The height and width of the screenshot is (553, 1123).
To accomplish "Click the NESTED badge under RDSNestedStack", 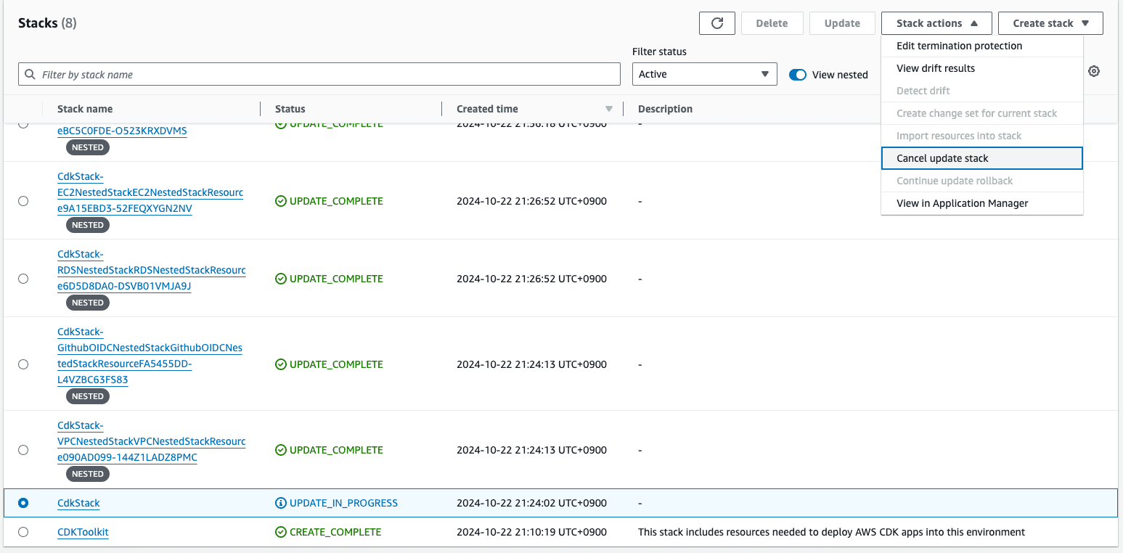I will tap(88, 303).
